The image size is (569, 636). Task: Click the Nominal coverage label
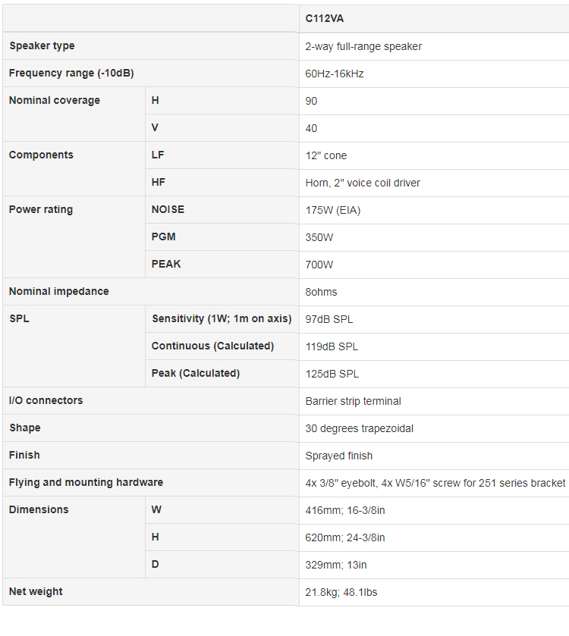(x=55, y=100)
